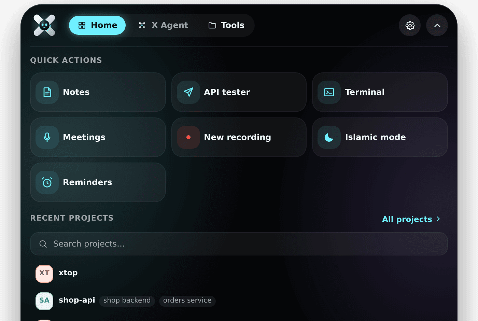This screenshot has height=321, width=478.
Task: Click the Meetings microphone icon
Action: pos(47,137)
